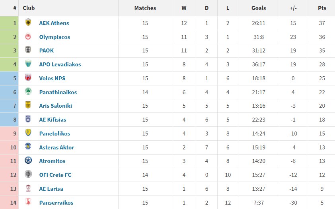The image size is (335, 209).
Task: Click the AEK Athens club crest icon
Action: tap(28, 23)
